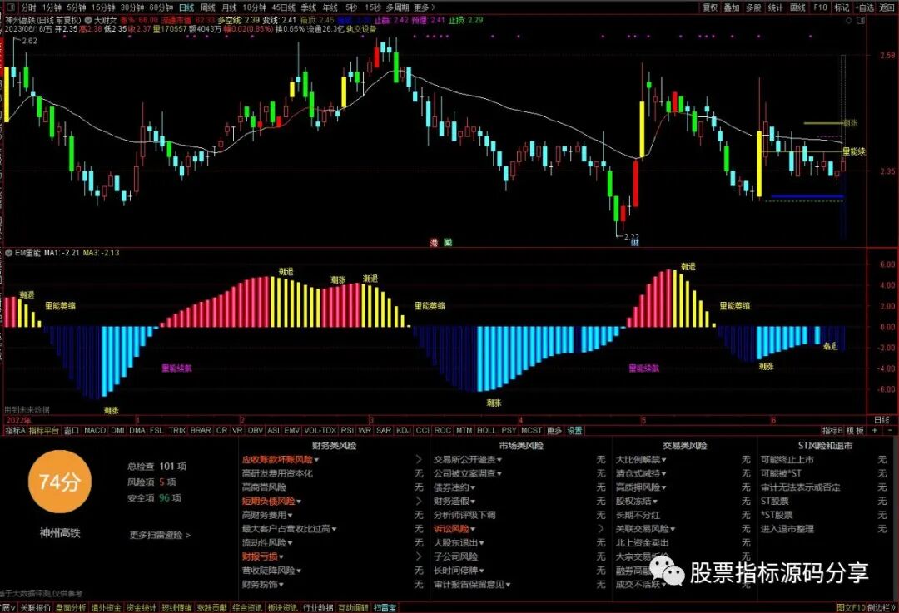The height and width of the screenshot is (613, 899).
Task: Expand 交易所公开谴责 dropdown
Action: pyautogui.click(x=499, y=459)
